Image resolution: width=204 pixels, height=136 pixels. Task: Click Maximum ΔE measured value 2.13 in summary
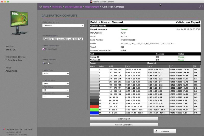(157, 60)
